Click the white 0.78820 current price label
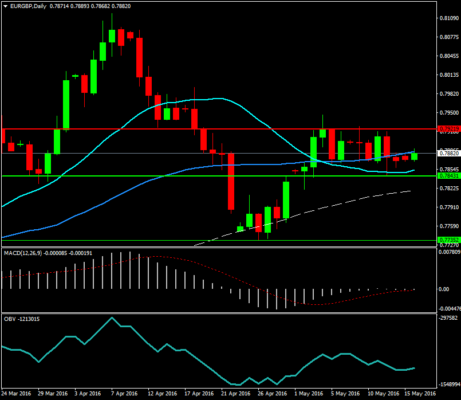Viewport: 461px width, 400px height. tap(448, 154)
